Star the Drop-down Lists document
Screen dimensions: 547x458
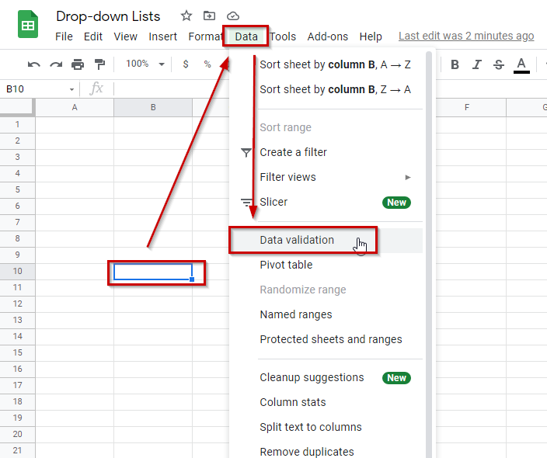pyautogui.click(x=186, y=16)
